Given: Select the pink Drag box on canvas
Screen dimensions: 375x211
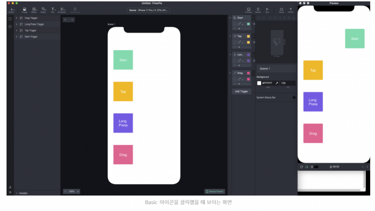Looking at the screenshot, I should pyautogui.click(x=123, y=155).
